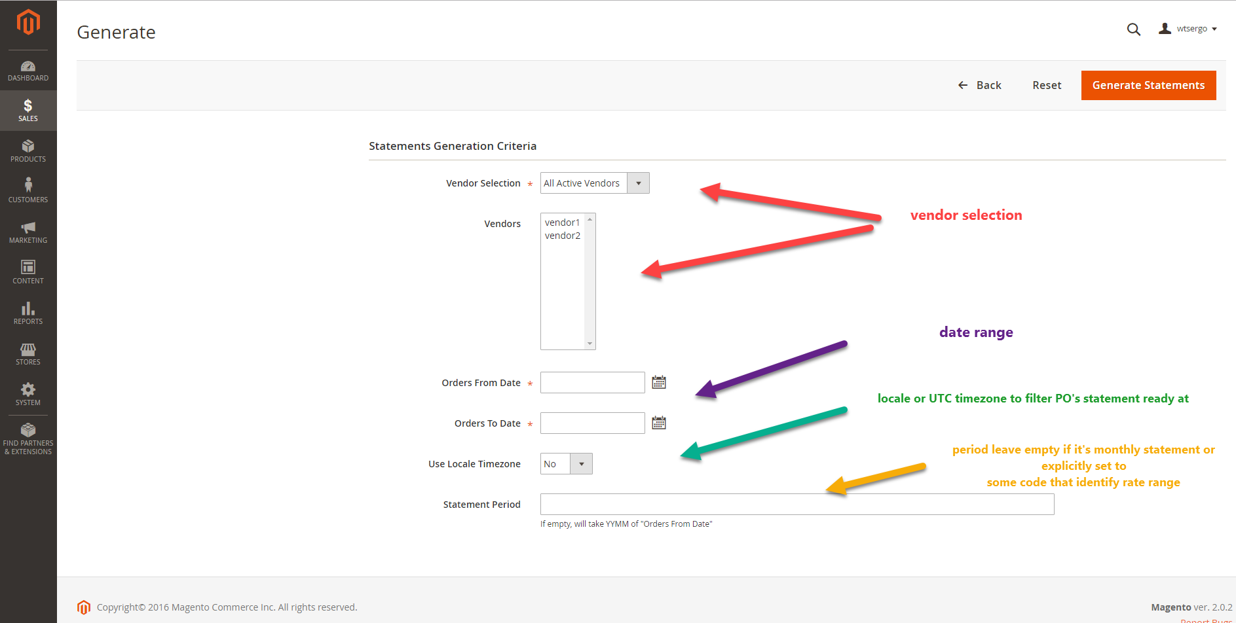This screenshot has width=1236, height=623.
Task: Open the Products menu
Action: click(x=28, y=151)
